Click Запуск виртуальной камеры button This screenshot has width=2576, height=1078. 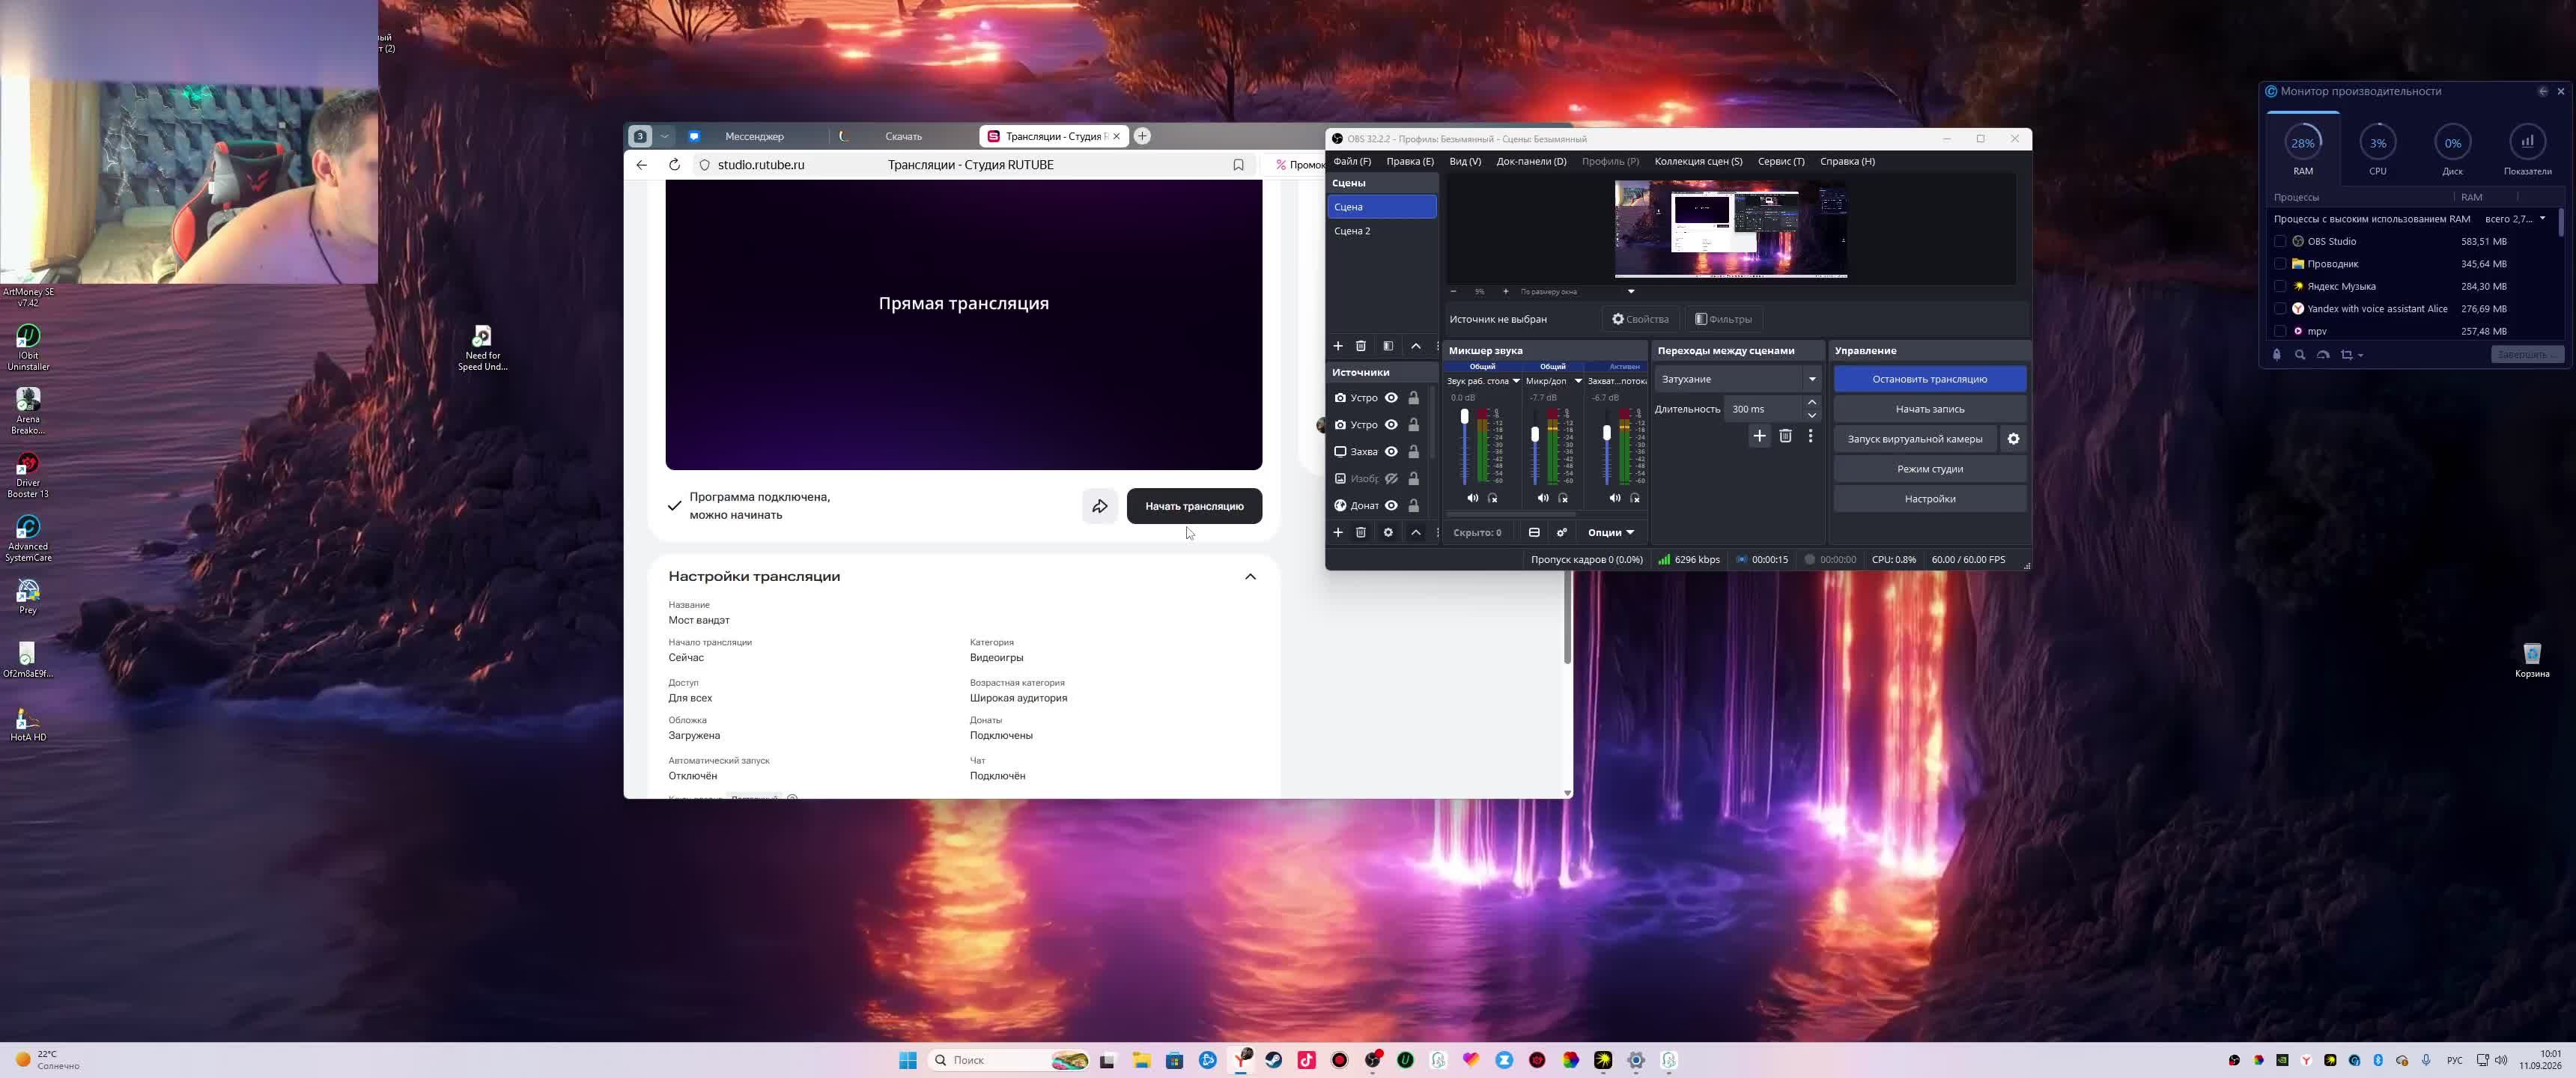pyautogui.click(x=1915, y=439)
